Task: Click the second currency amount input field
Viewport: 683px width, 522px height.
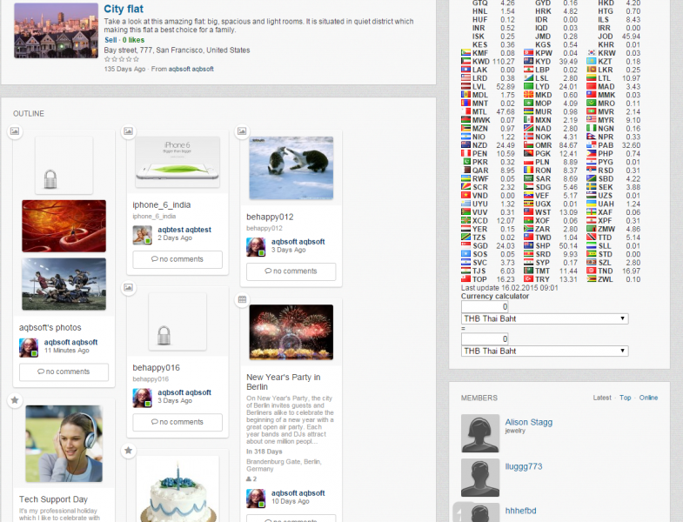Action: pyautogui.click(x=485, y=339)
